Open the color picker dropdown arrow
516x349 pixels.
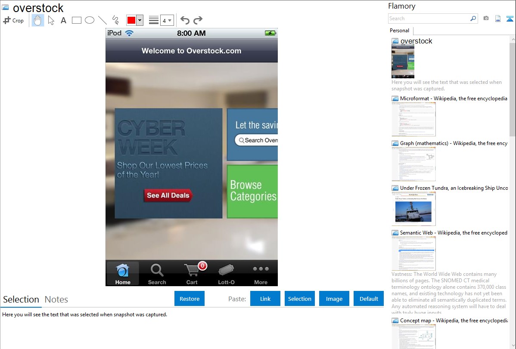tap(140, 20)
